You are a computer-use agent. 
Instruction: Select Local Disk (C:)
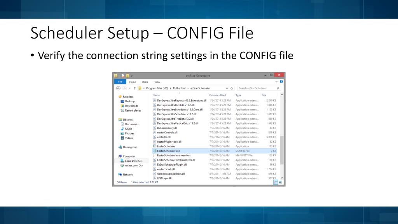coord(133,161)
